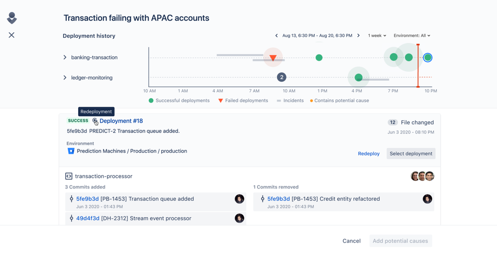The width and height of the screenshot is (497, 255).
Task: Click author avatar on Credit entity refactored commit
Action: coord(427,199)
